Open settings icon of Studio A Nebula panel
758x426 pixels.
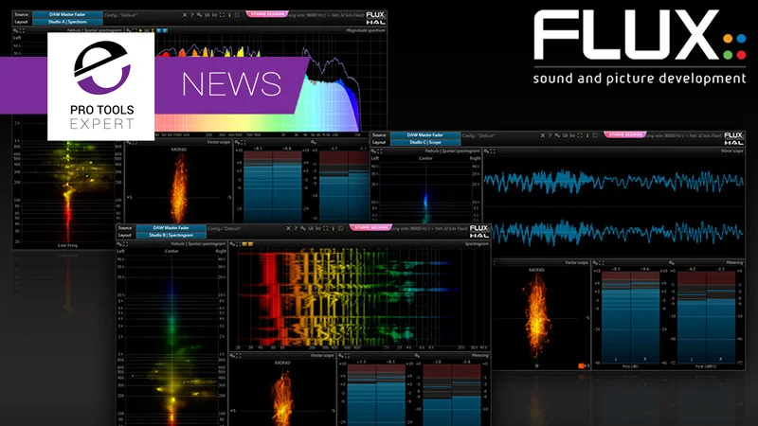tap(15, 30)
